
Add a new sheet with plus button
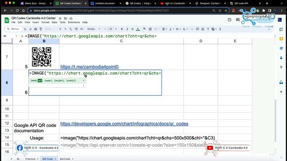coord(11,159)
